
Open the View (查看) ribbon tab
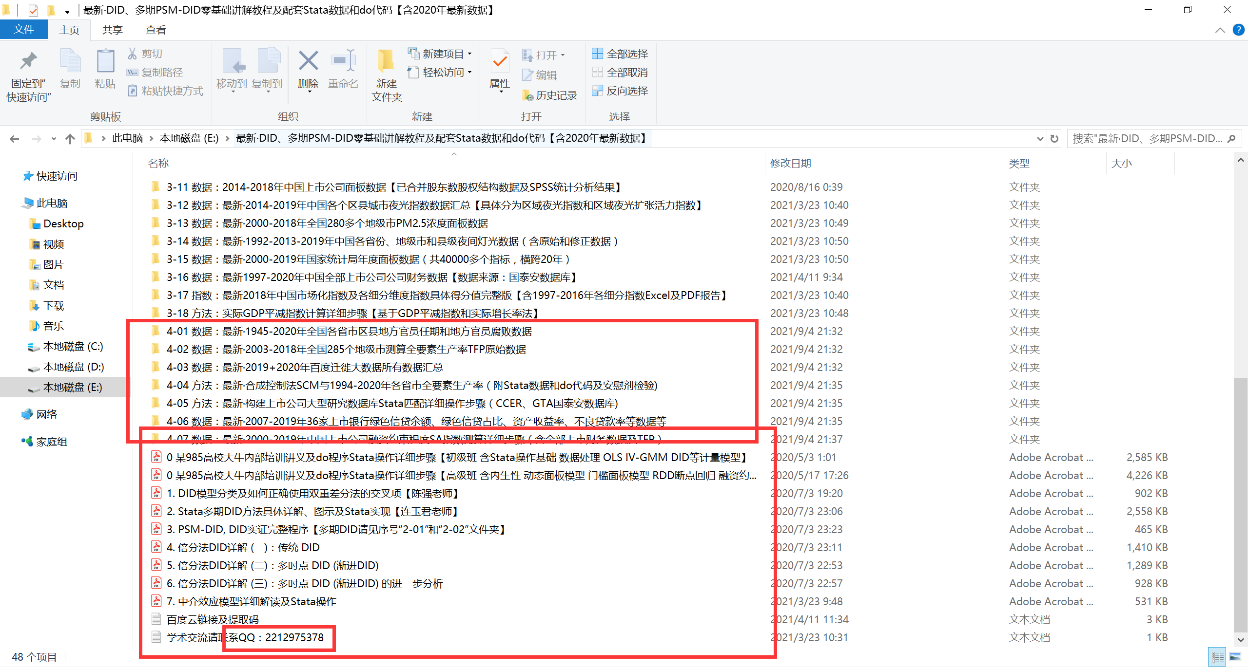pyautogui.click(x=156, y=30)
